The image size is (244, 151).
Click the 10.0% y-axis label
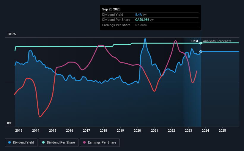[x=12, y=34]
